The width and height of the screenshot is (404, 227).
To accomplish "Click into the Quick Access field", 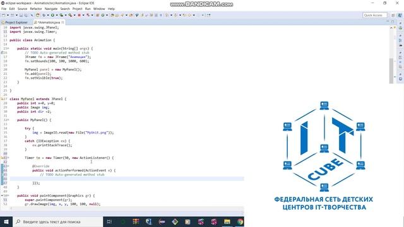I will point(375,15).
